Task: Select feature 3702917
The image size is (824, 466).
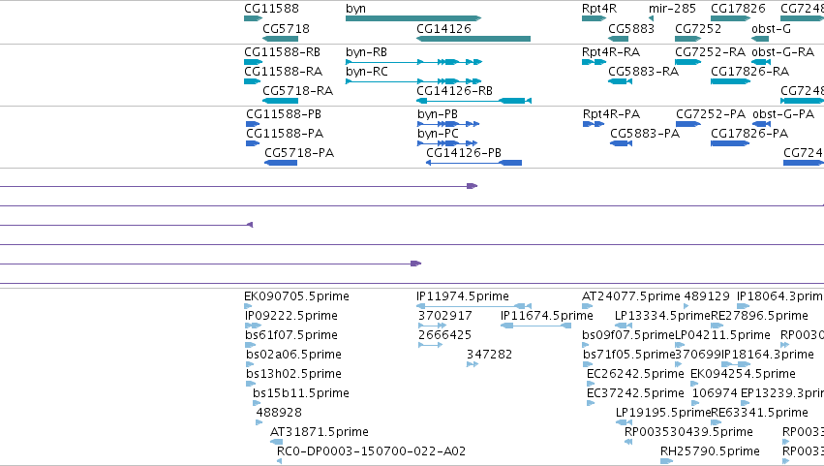Action: click(445, 316)
